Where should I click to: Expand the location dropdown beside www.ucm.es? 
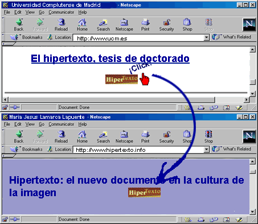pos(207,38)
